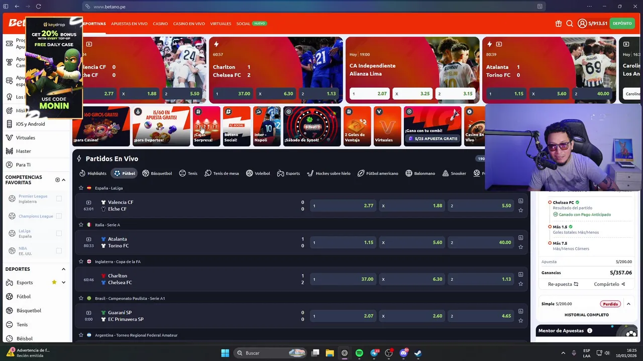Add Charlton vs Chelsea match to favorites star

pyautogui.click(x=520, y=284)
